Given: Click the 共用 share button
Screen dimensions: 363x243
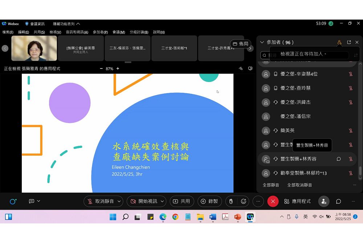Looking at the screenshot, I should pos(181,201).
